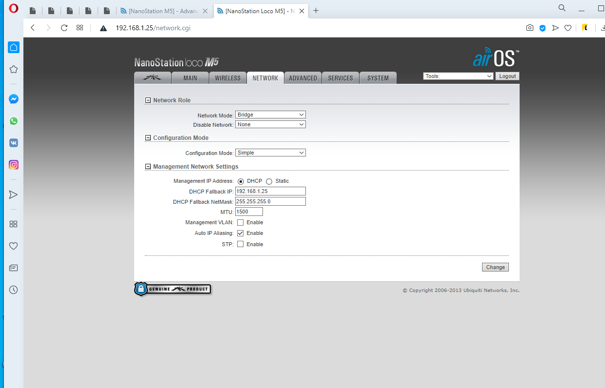Select Static management IP radio button
Screen dimensions: 605x388
coord(269,181)
